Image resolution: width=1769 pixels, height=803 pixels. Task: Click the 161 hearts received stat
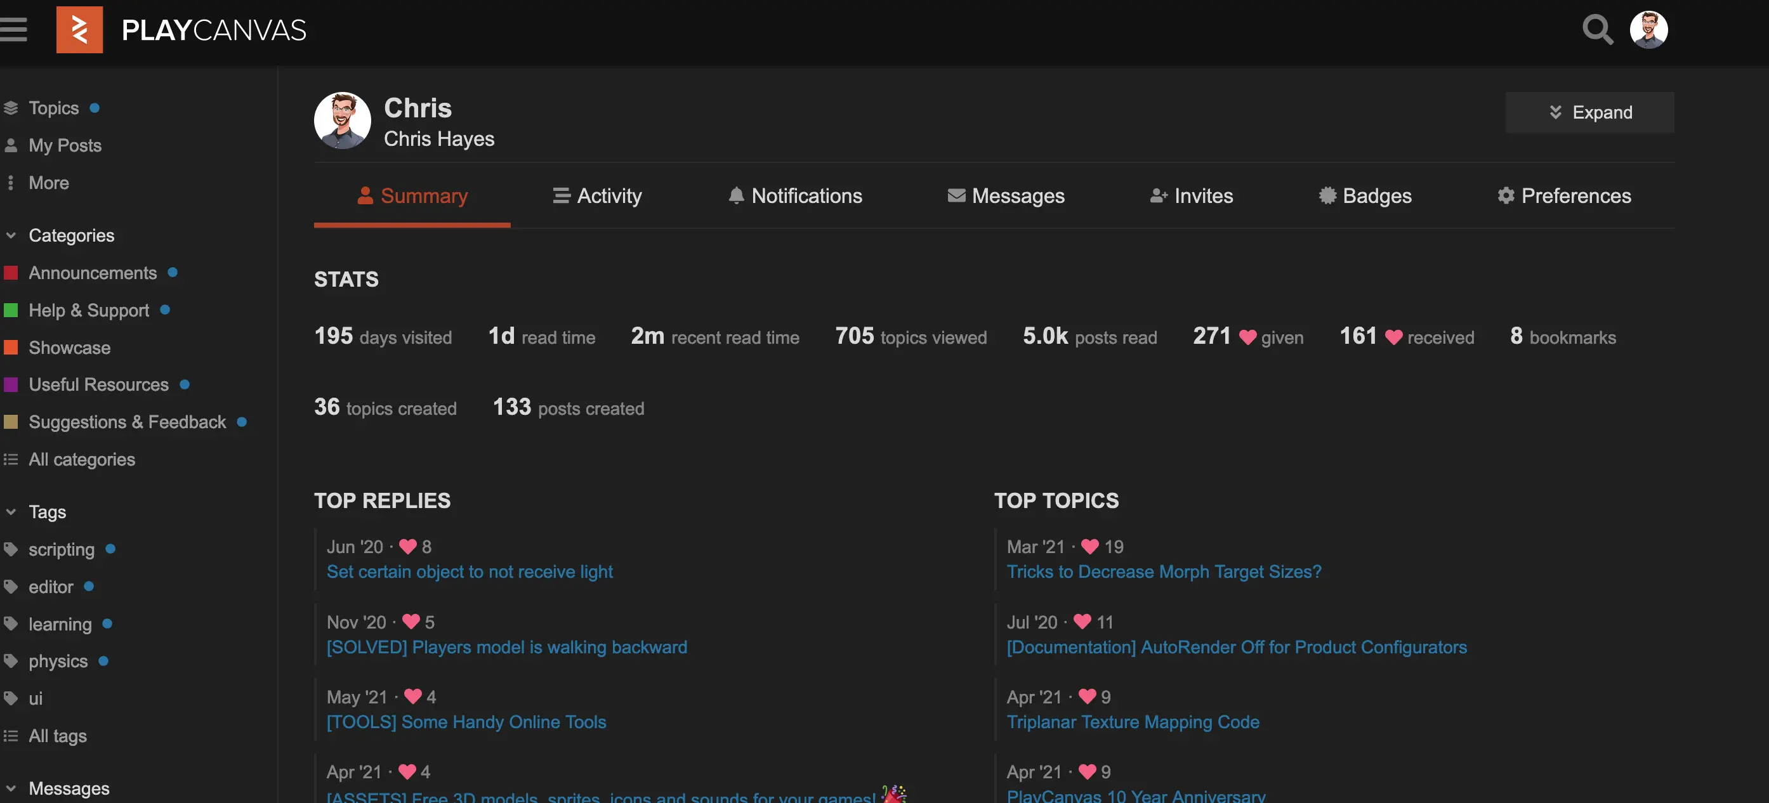[x=1407, y=336]
